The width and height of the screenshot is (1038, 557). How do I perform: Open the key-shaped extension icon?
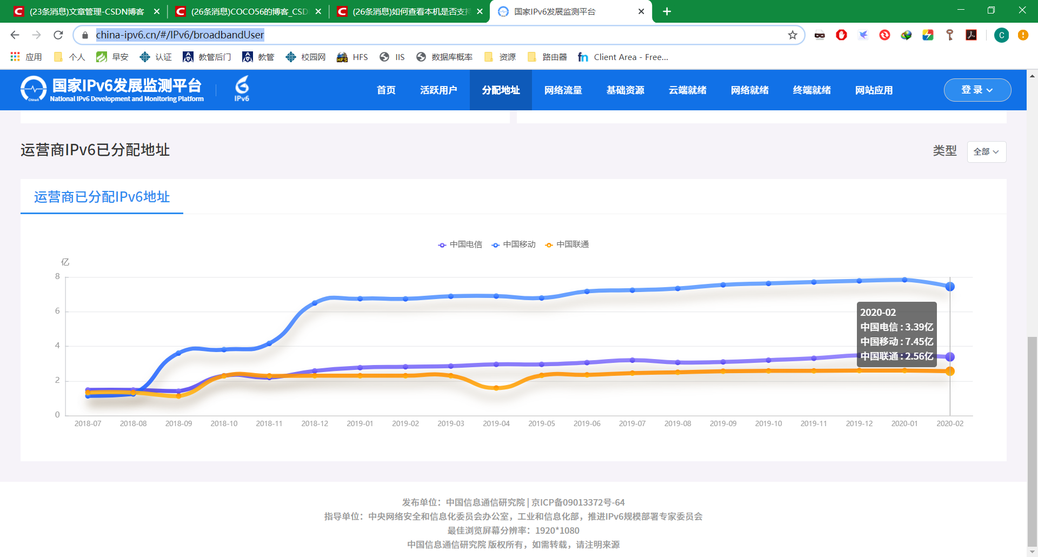coord(950,35)
